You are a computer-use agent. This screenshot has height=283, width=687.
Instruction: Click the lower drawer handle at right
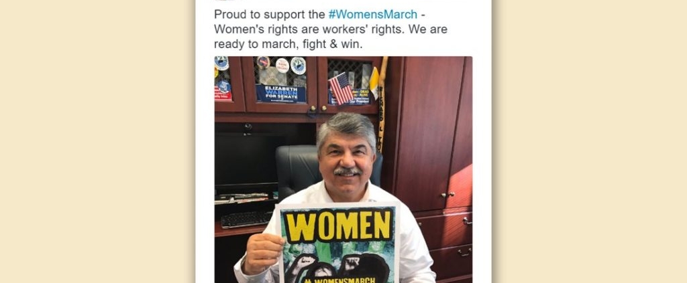(464, 252)
